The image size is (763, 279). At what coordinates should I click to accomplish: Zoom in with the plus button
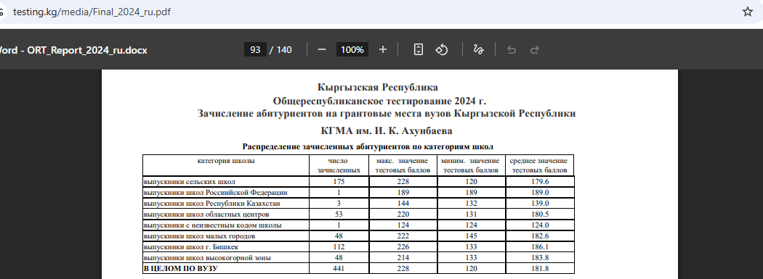[x=383, y=49]
